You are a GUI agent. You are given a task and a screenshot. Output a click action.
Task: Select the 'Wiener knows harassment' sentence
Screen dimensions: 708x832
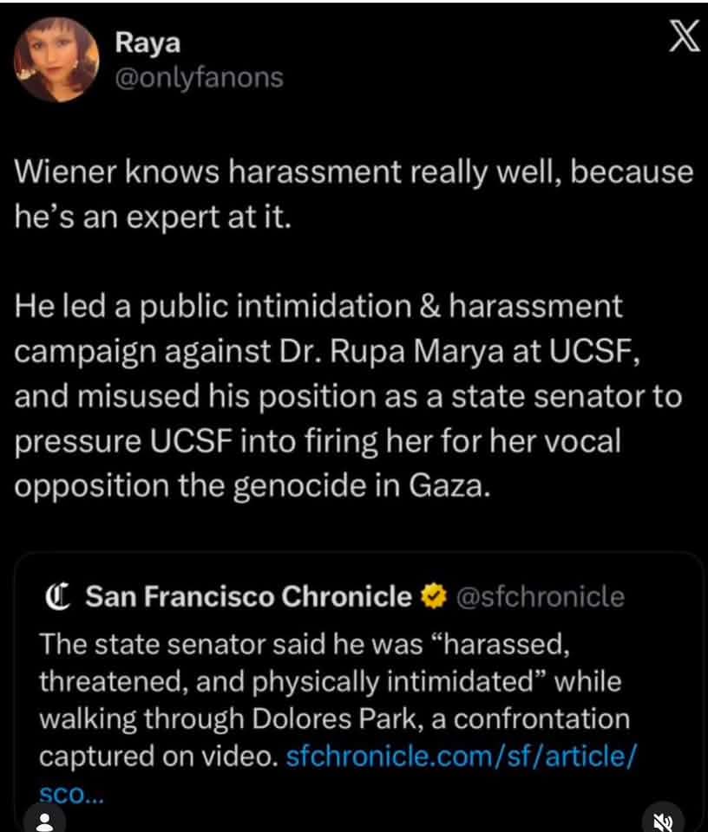(353, 195)
